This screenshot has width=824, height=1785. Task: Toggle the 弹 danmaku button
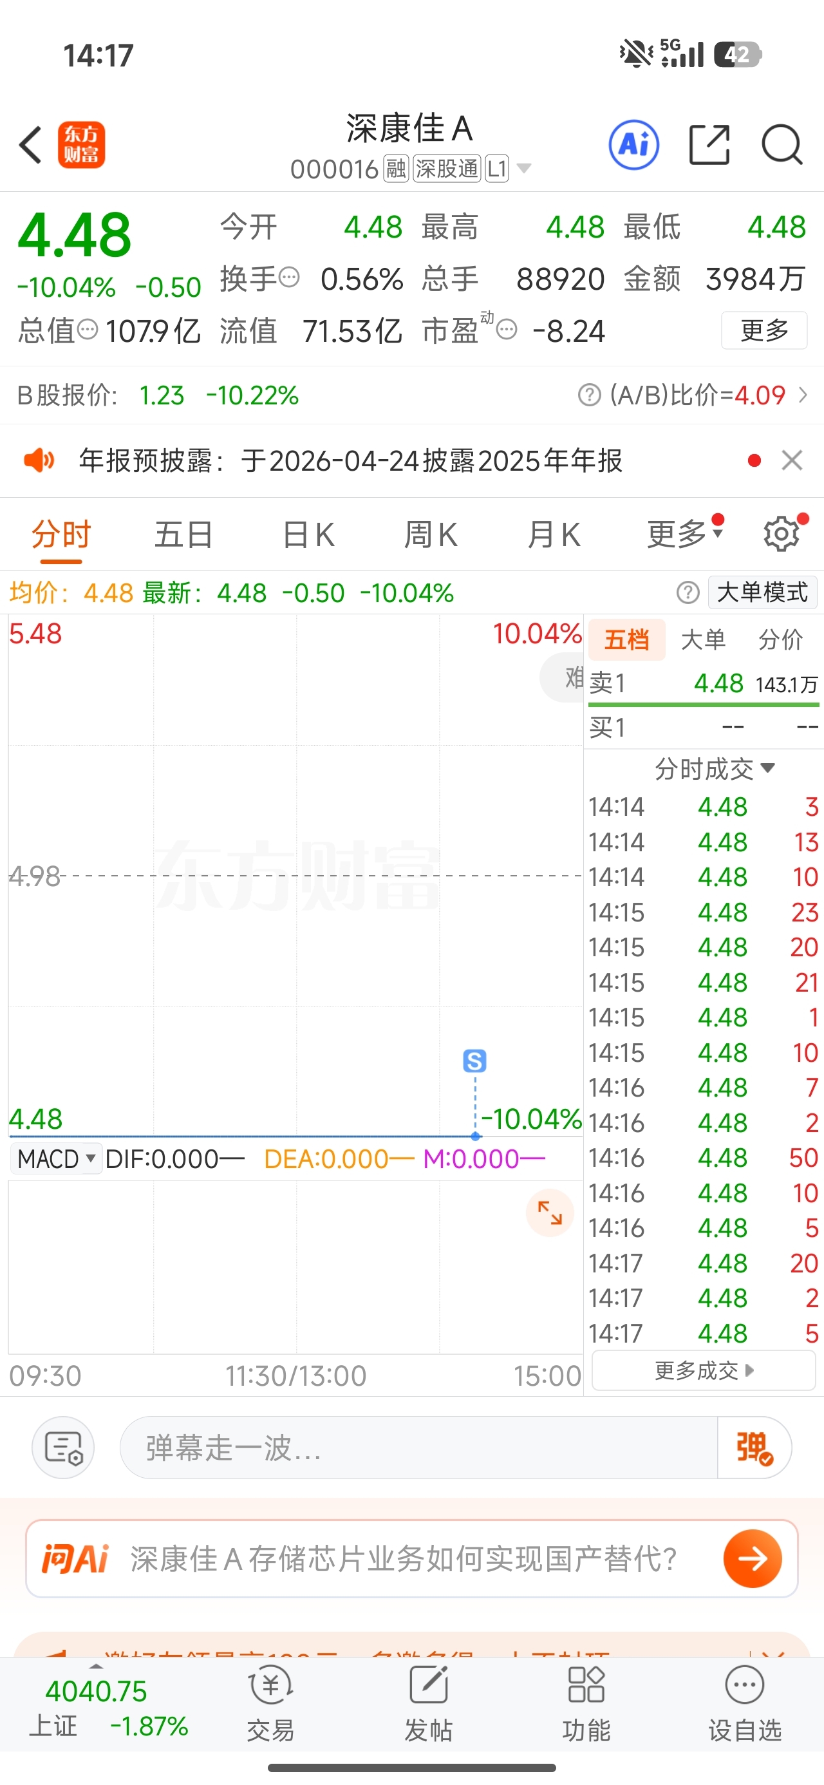click(x=754, y=1448)
